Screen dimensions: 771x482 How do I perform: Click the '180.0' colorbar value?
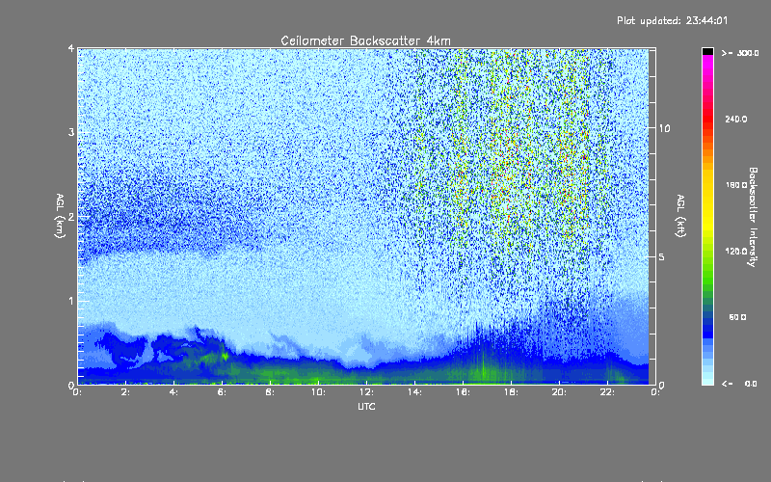[x=736, y=185]
